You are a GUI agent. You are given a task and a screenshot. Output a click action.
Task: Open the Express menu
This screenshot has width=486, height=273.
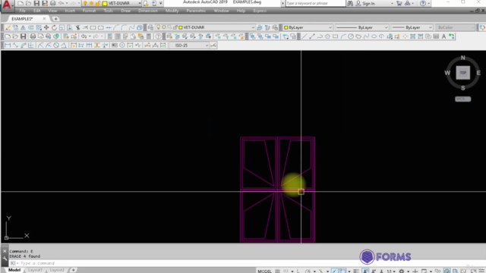click(260, 11)
